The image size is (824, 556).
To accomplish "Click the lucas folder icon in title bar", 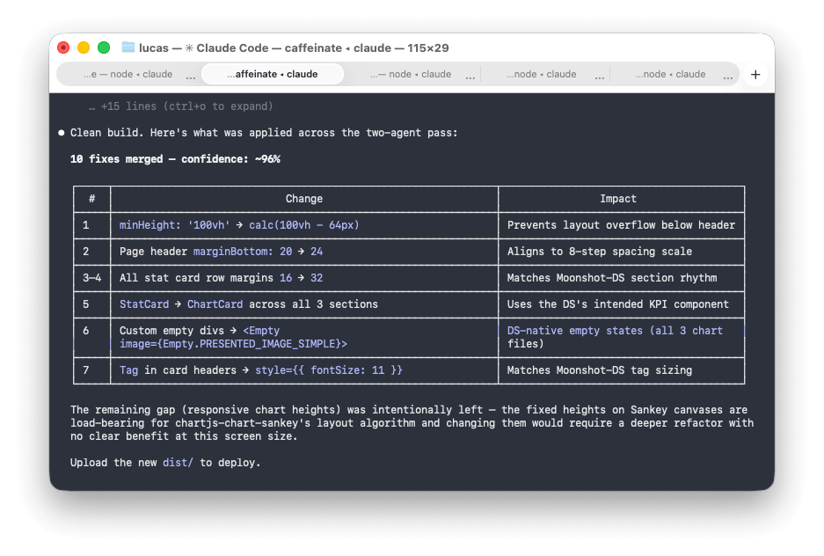I will pos(128,48).
